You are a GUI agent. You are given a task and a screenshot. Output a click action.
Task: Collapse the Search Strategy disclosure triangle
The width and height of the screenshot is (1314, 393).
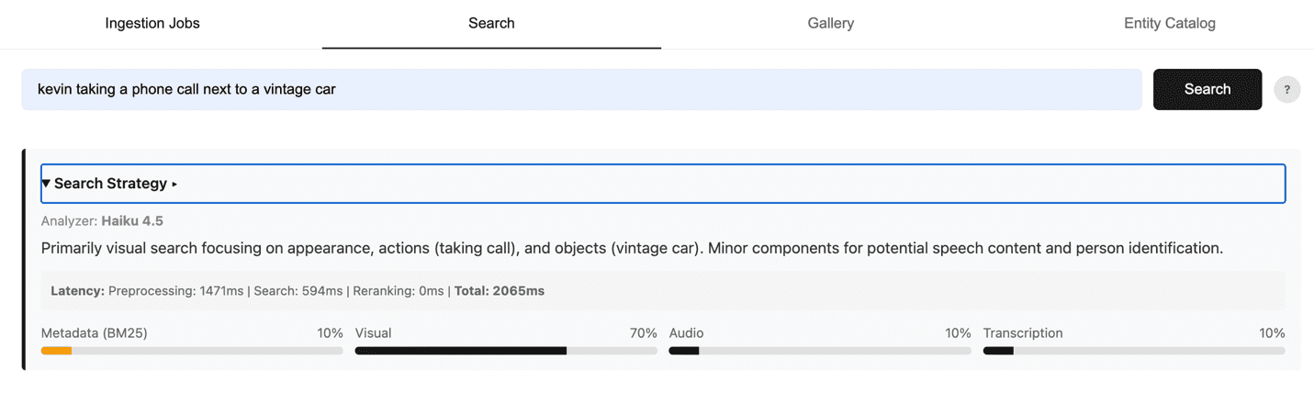pos(46,184)
